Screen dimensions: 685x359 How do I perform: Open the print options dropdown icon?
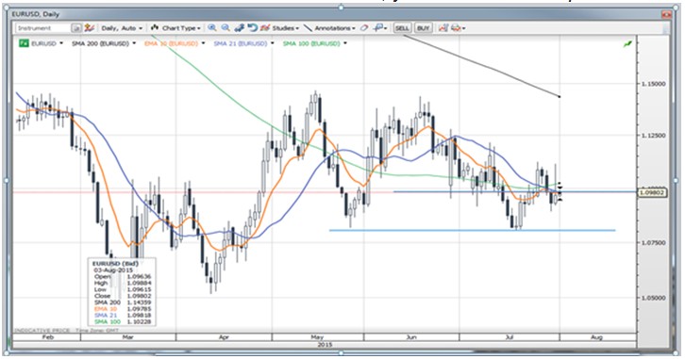458,28
